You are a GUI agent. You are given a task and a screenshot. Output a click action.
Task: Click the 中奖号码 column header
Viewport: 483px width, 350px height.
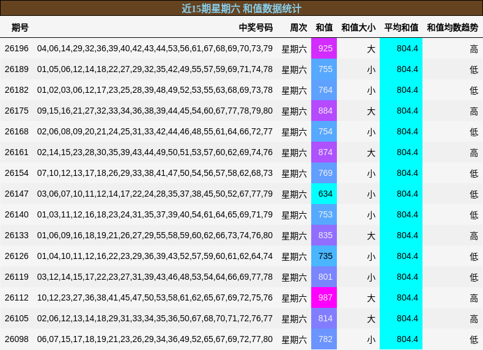[256, 27]
